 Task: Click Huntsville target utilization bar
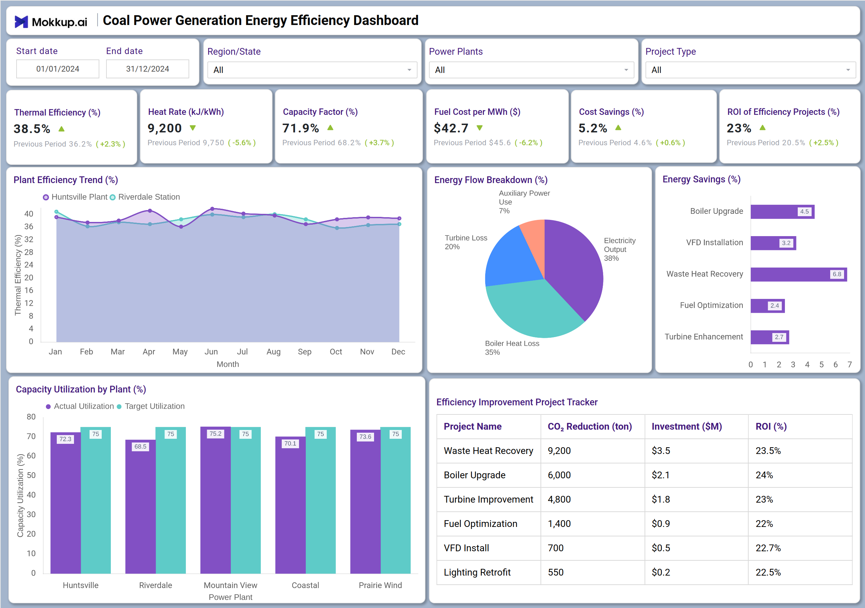click(x=96, y=500)
